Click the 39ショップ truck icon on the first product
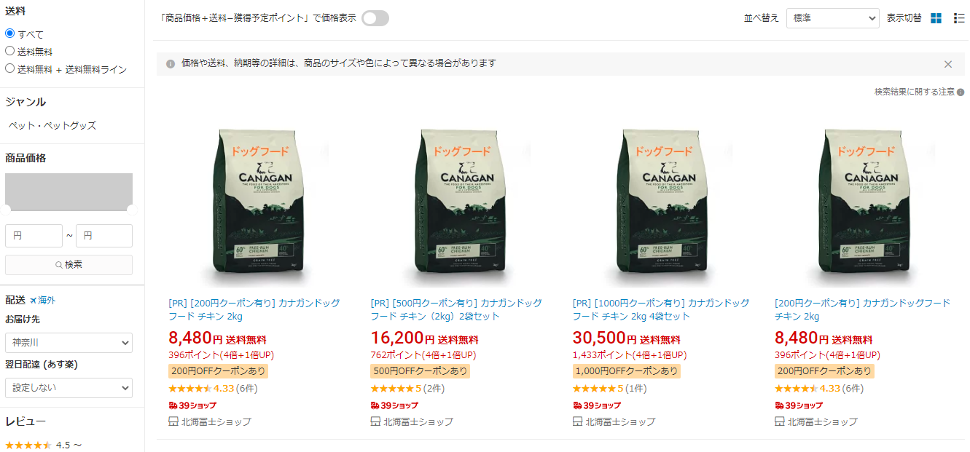 [173, 405]
